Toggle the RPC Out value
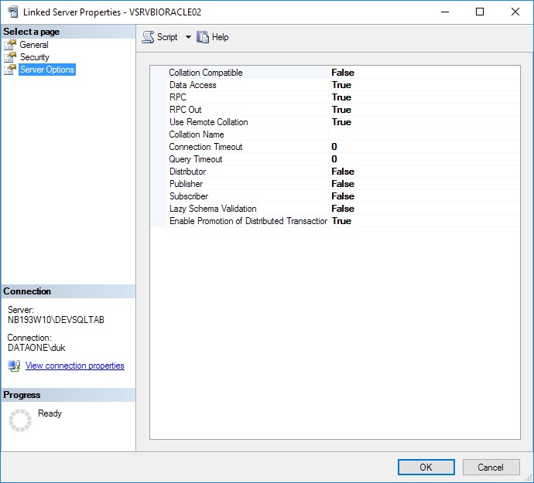Viewport: 534px width, 483px height. click(x=341, y=110)
